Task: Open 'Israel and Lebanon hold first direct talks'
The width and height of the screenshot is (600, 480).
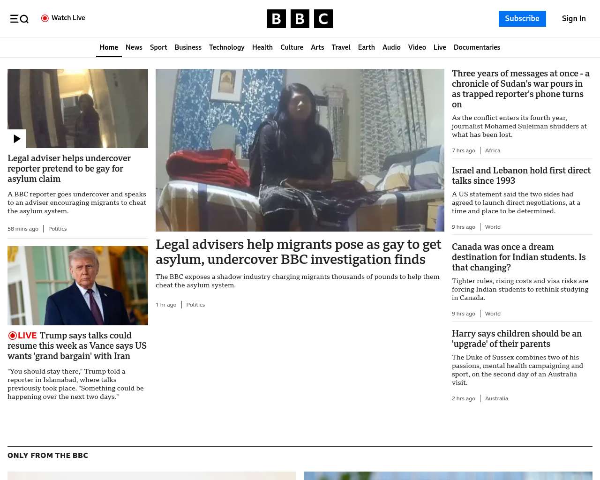Action: click(521, 176)
